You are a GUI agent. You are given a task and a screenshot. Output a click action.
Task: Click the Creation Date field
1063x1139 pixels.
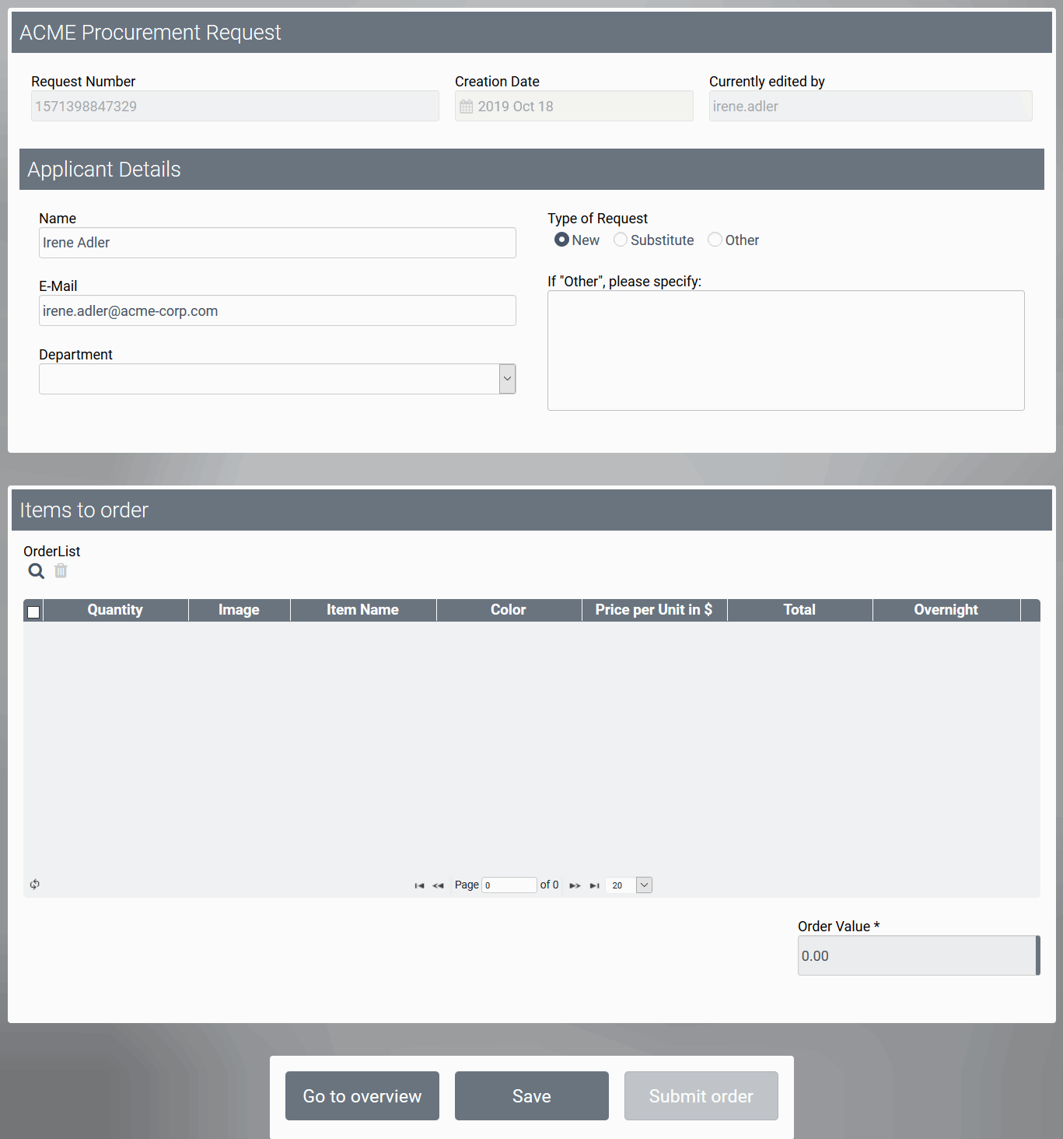(x=574, y=106)
